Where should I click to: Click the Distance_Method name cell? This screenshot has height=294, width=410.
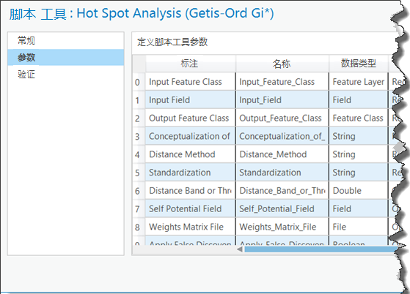(x=282, y=154)
